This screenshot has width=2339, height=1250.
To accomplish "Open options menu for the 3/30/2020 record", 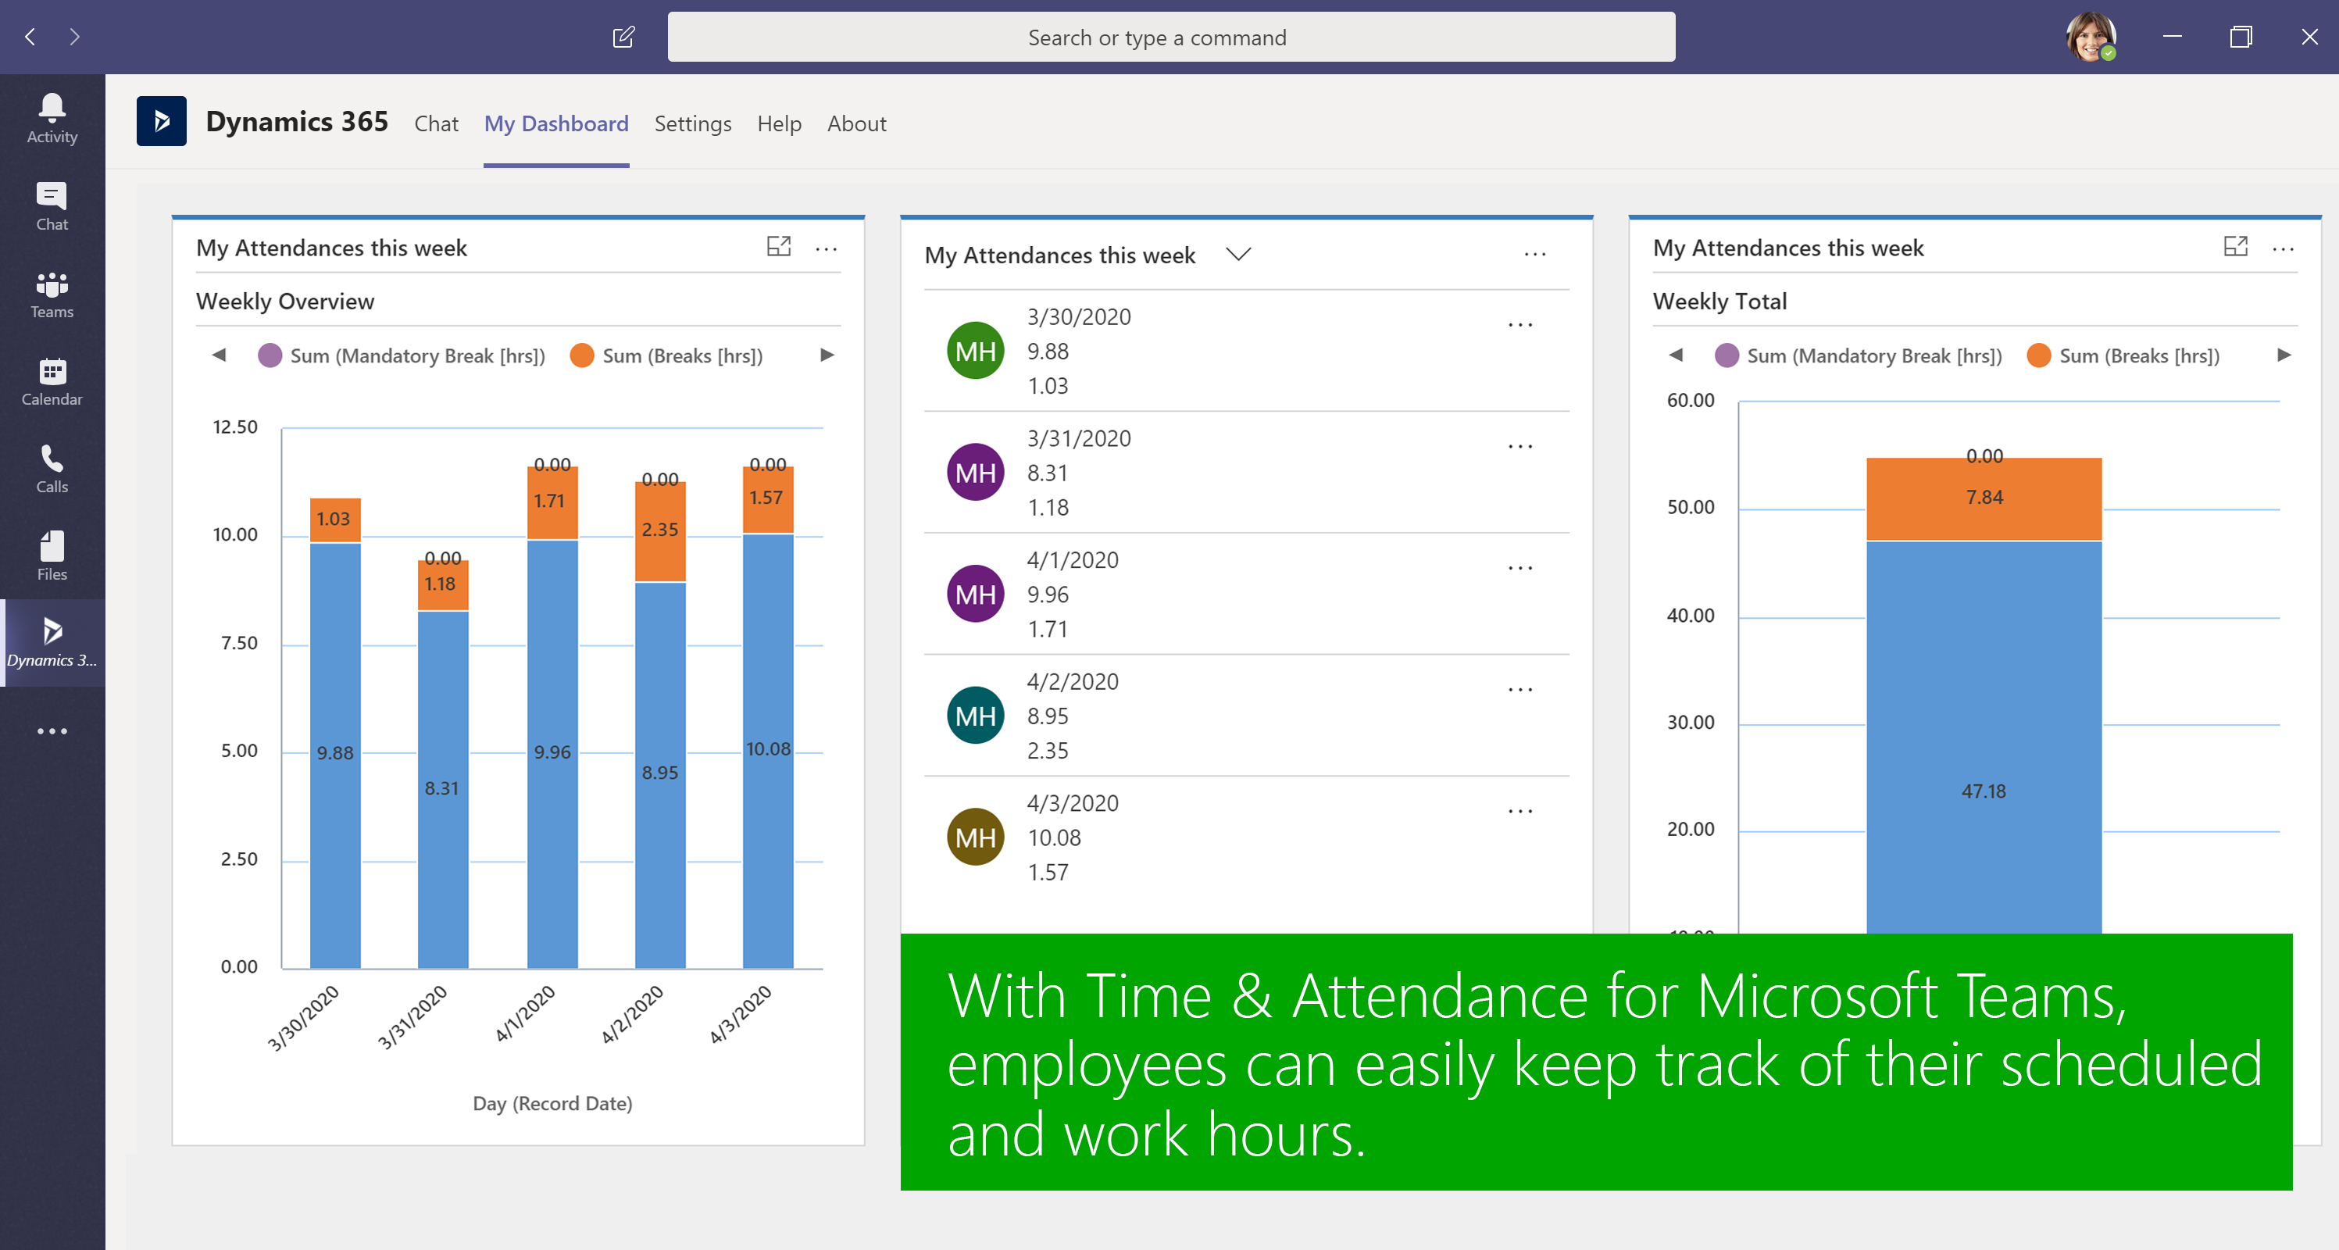I will (1520, 325).
